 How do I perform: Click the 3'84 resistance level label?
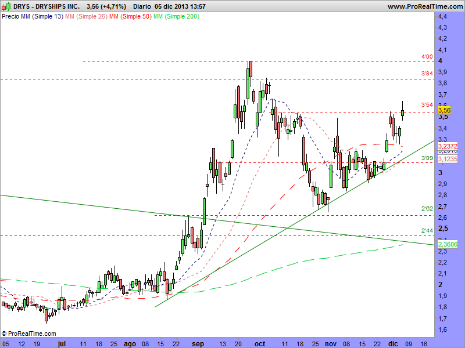tap(427, 74)
